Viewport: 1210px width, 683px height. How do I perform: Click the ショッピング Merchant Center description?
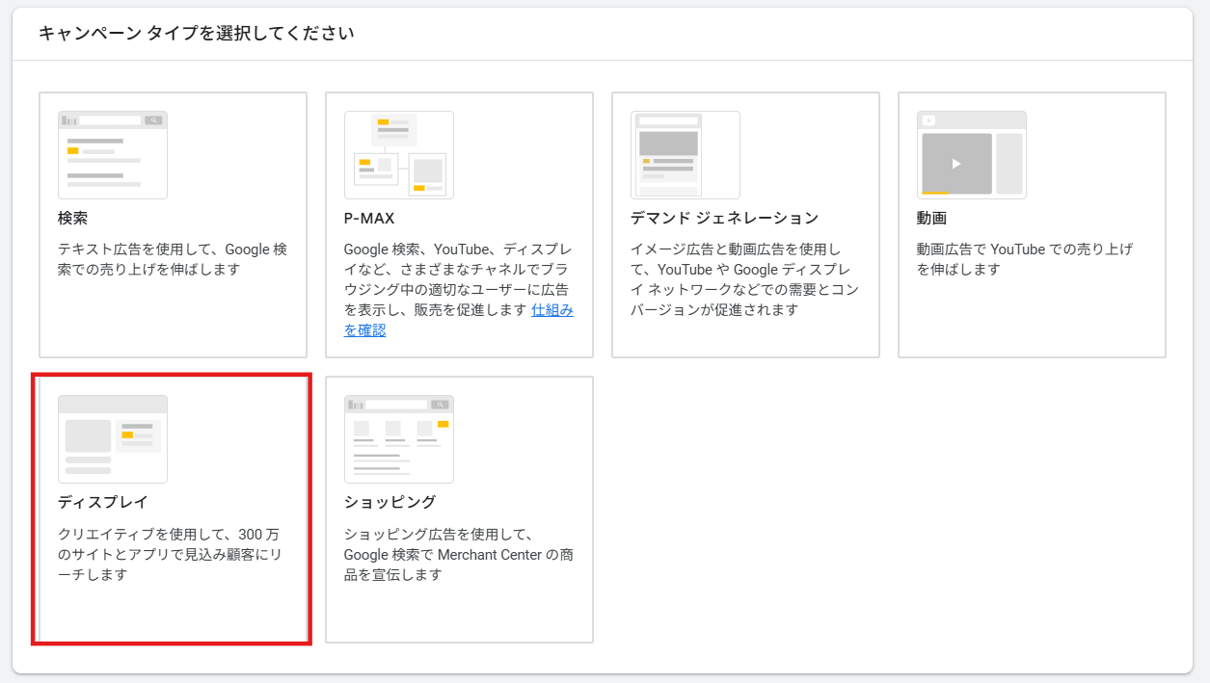(458, 555)
